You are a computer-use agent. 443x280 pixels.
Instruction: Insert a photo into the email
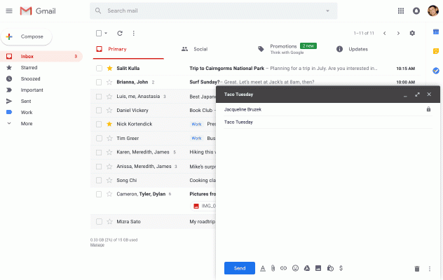(318, 268)
